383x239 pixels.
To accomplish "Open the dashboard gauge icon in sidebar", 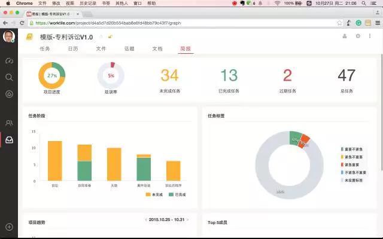I will coord(9,61).
